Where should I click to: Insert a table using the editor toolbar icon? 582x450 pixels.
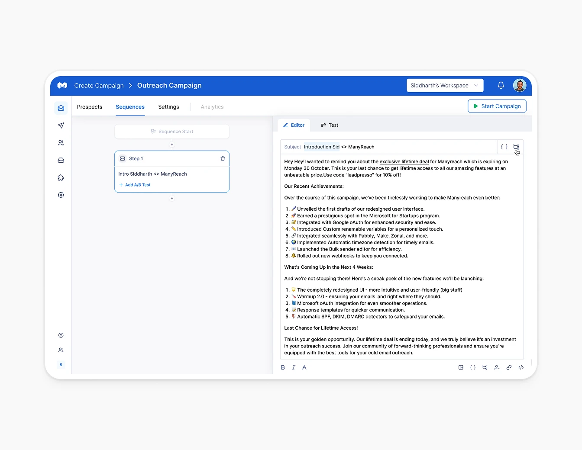461,367
